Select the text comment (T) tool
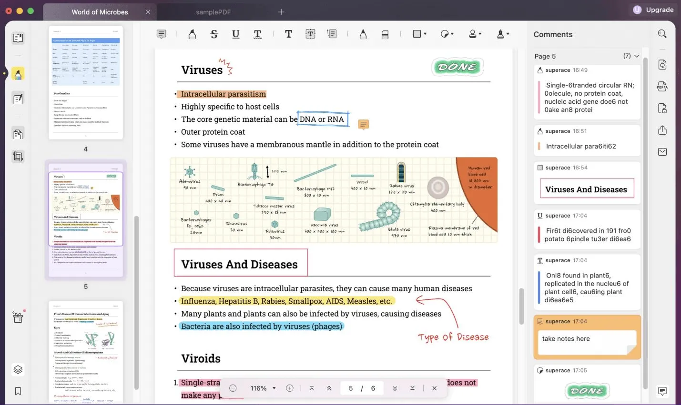Screen dimensions: 681x405 [x=288, y=34]
